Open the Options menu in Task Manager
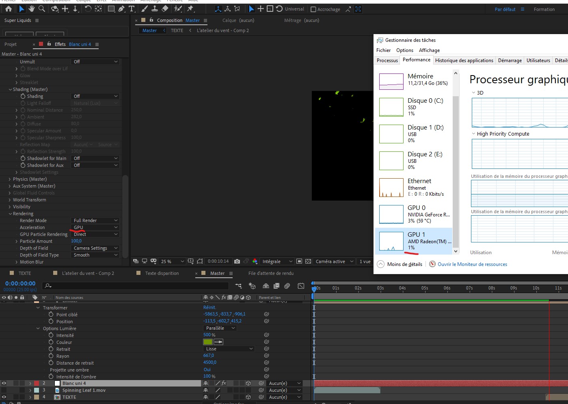The height and width of the screenshot is (404, 568). click(x=404, y=50)
